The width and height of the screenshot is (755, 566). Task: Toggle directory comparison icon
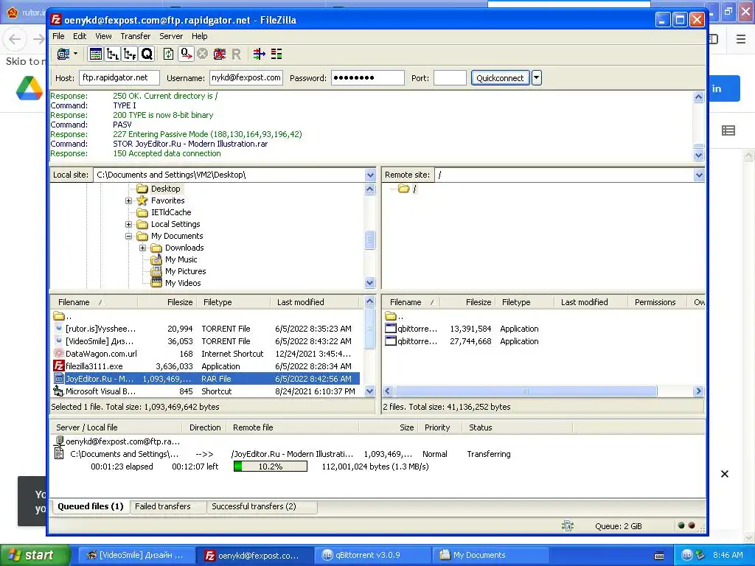(x=276, y=54)
